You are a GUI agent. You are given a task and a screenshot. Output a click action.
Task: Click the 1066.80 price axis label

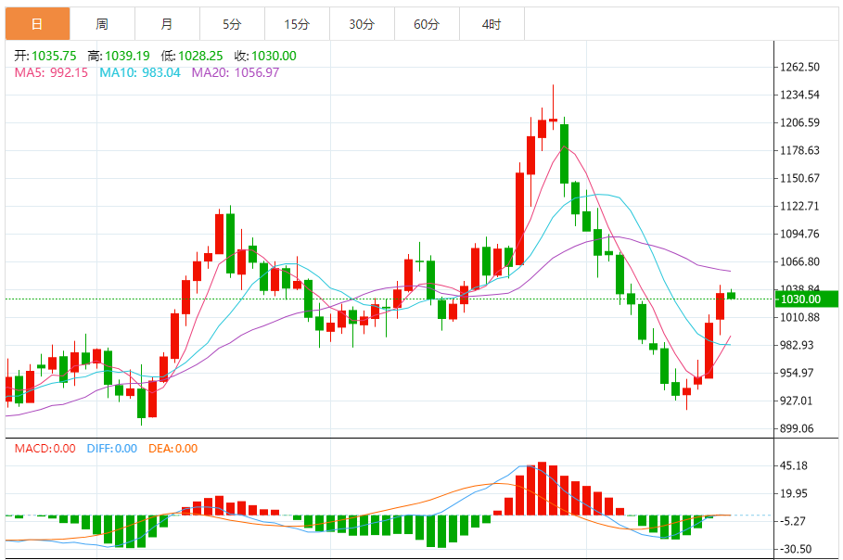tap(800, 261)
